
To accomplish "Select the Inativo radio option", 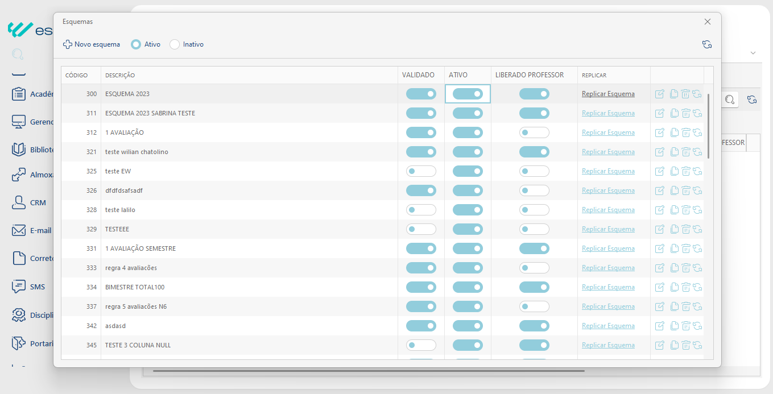I will click(175, 44).
